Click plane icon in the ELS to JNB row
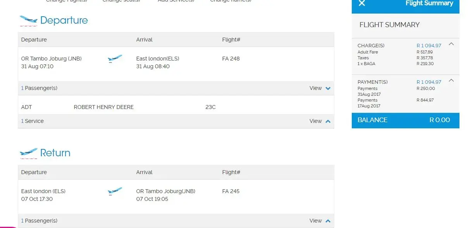The width and height of the screenshot is (468, 228). (115, 192)
